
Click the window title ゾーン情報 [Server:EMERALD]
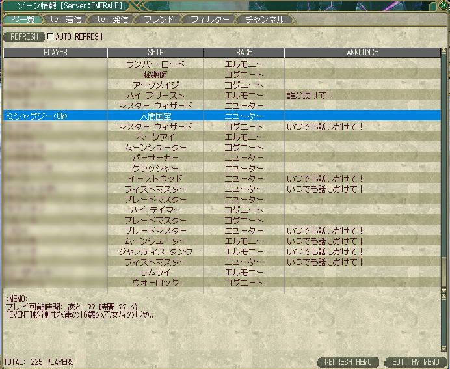pyautogui.click(x=70, y=5)
